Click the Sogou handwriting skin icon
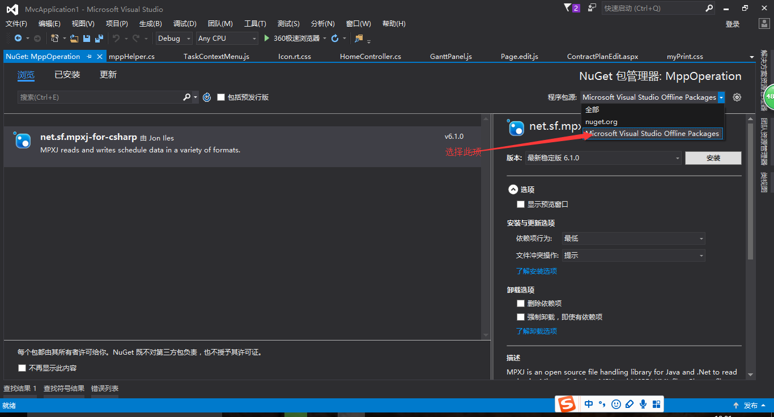This screenshot has width=774, height=417. [630, 404]
